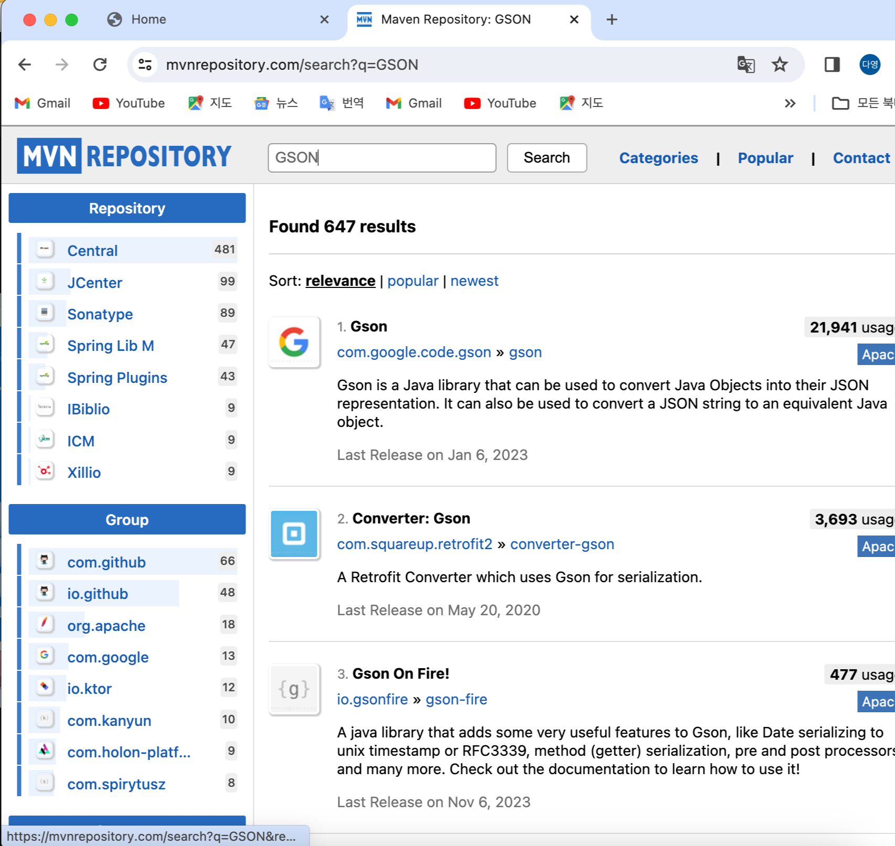Click the browser back arrow
The width and height of the screenshot is (895, 846).
click(x=25, y=65)
